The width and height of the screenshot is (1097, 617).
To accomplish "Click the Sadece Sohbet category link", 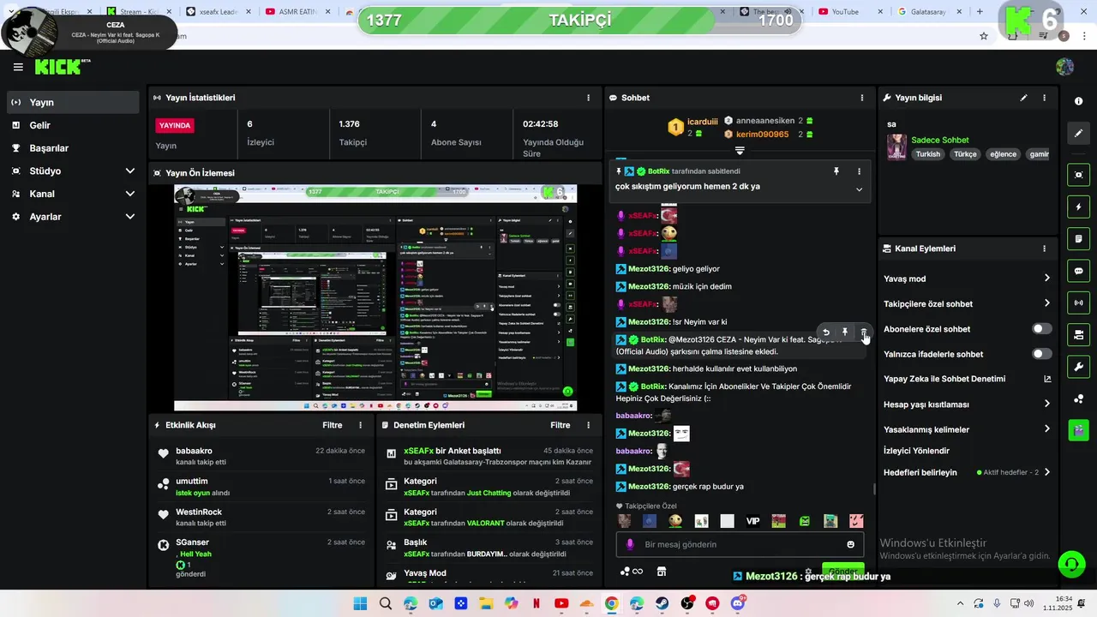I will click(939, 140).
